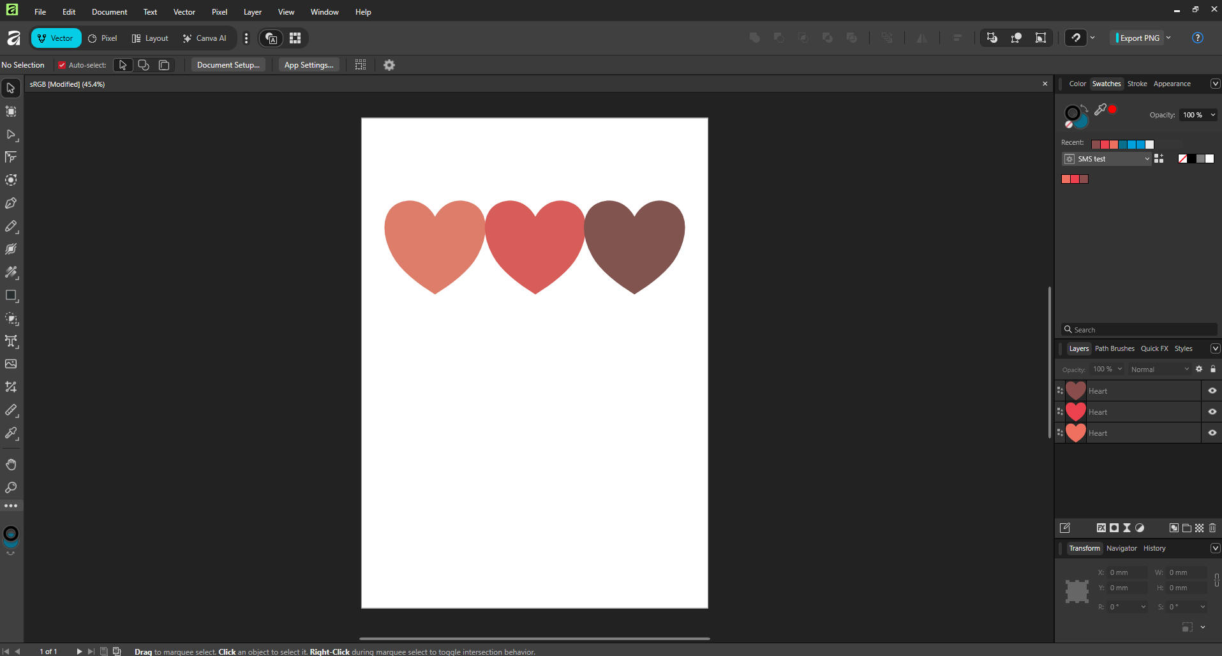
Task: Choose the Hand pan tool
Action: [11, 464]
